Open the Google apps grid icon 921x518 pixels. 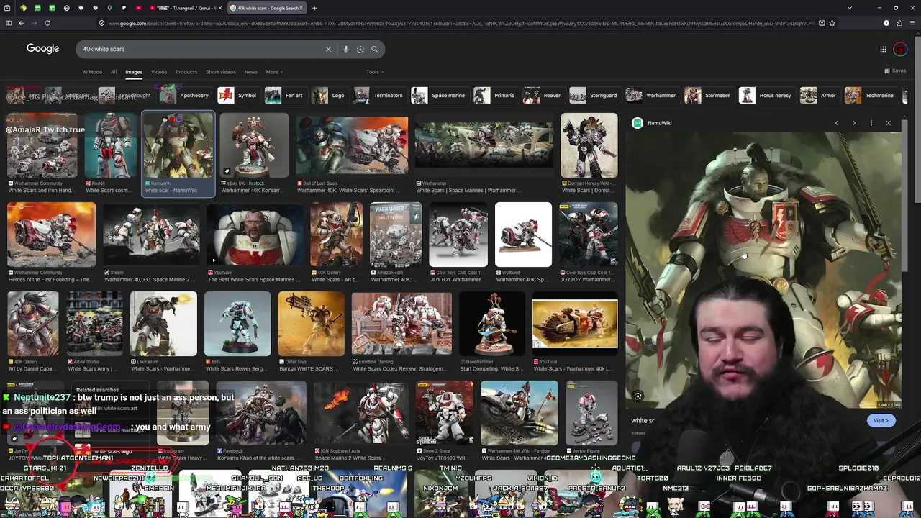click(883, 49)
